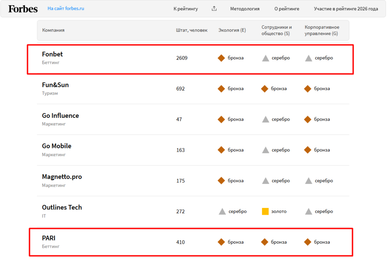Image resolution: width=389 pixels, height=260 pixels.
Task: Click Fun&Sun bronze governance diamond icon
Action: (307, 89)
